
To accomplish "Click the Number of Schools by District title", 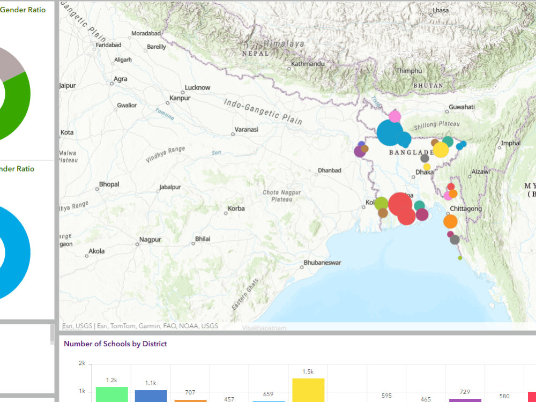I will point(116,344).
